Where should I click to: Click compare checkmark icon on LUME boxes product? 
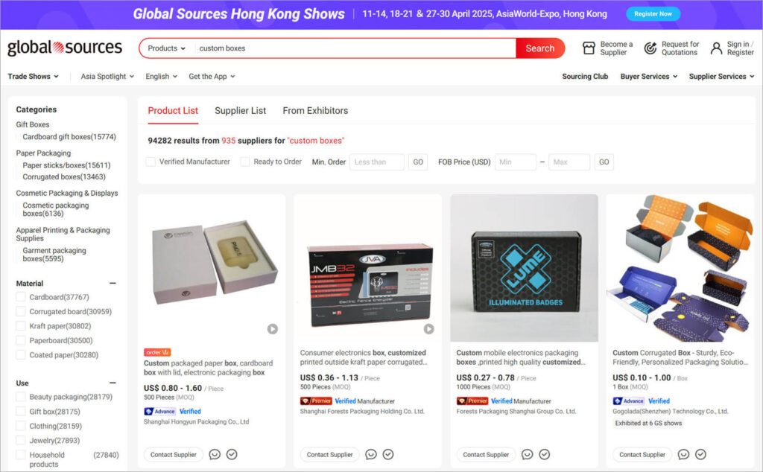click(545, 454)
